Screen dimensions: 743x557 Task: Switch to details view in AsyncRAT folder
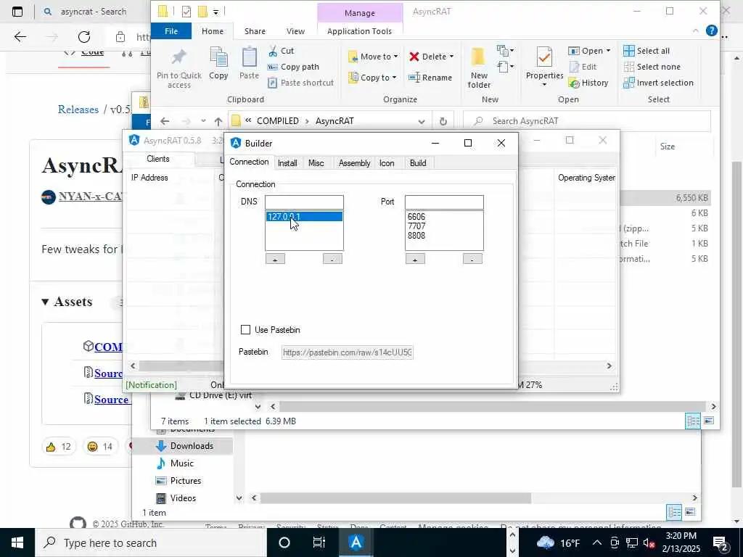[x=693, y=421]
